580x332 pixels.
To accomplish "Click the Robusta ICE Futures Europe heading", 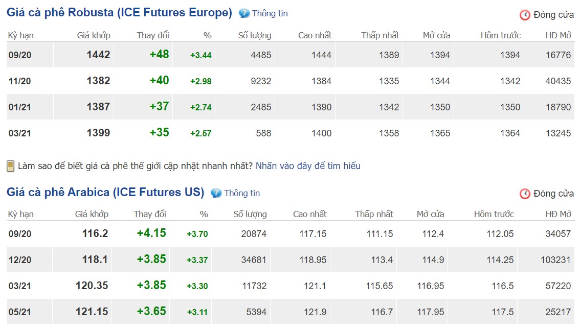I will tap(119, 13).
